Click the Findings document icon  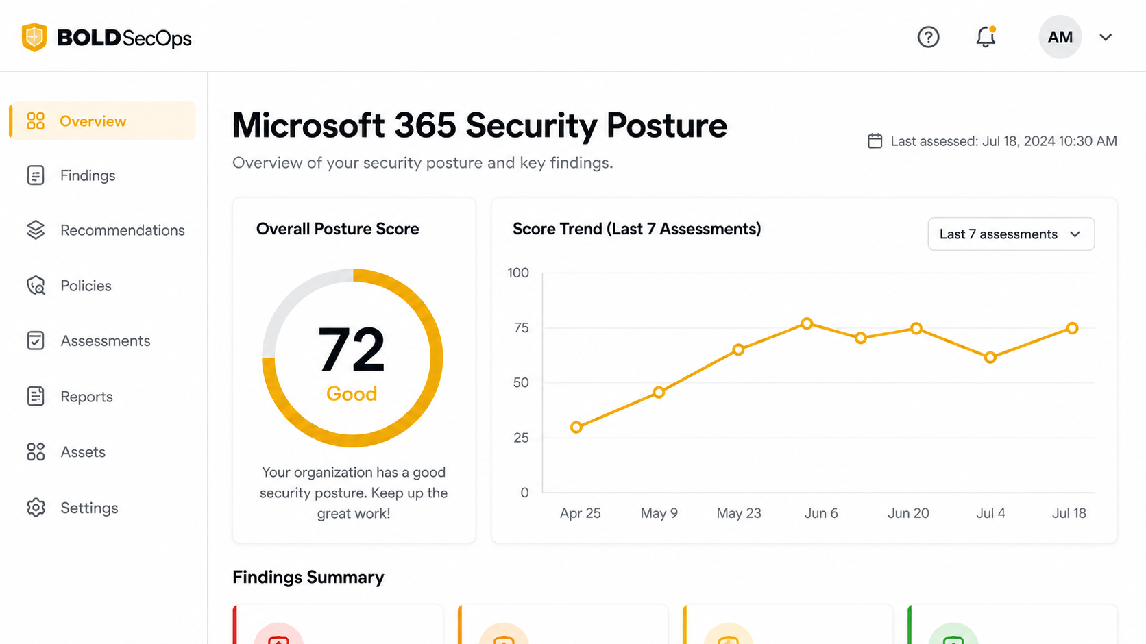[36, 175]
